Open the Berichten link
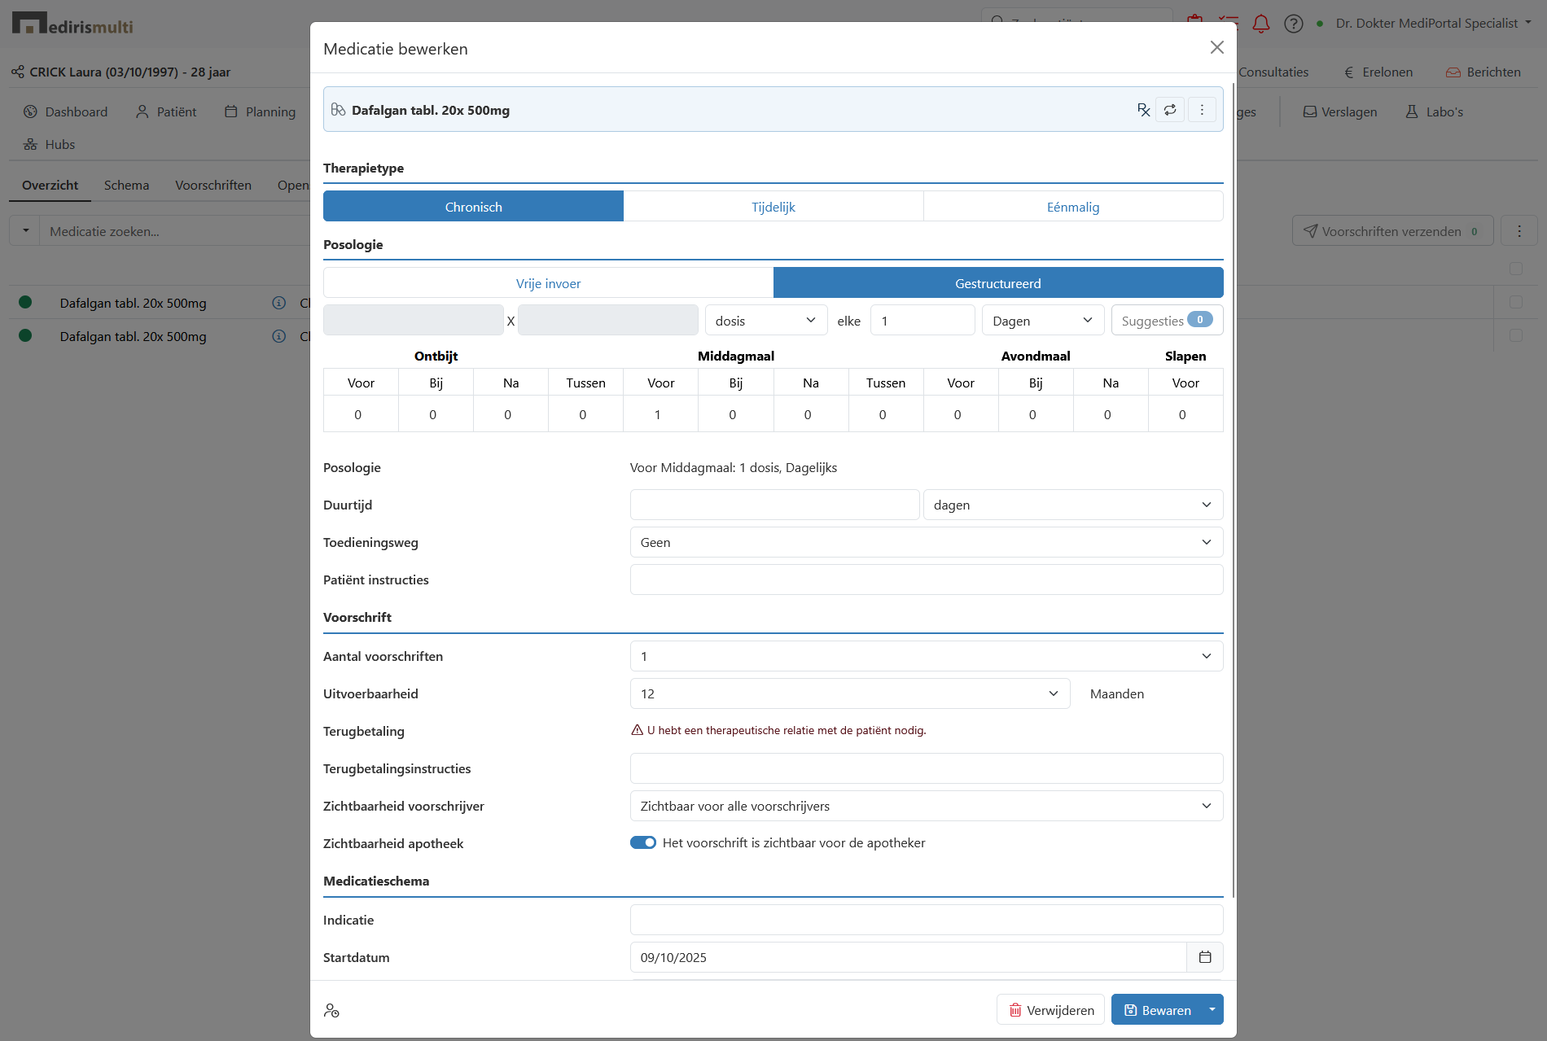 (x=1483, y=72)
